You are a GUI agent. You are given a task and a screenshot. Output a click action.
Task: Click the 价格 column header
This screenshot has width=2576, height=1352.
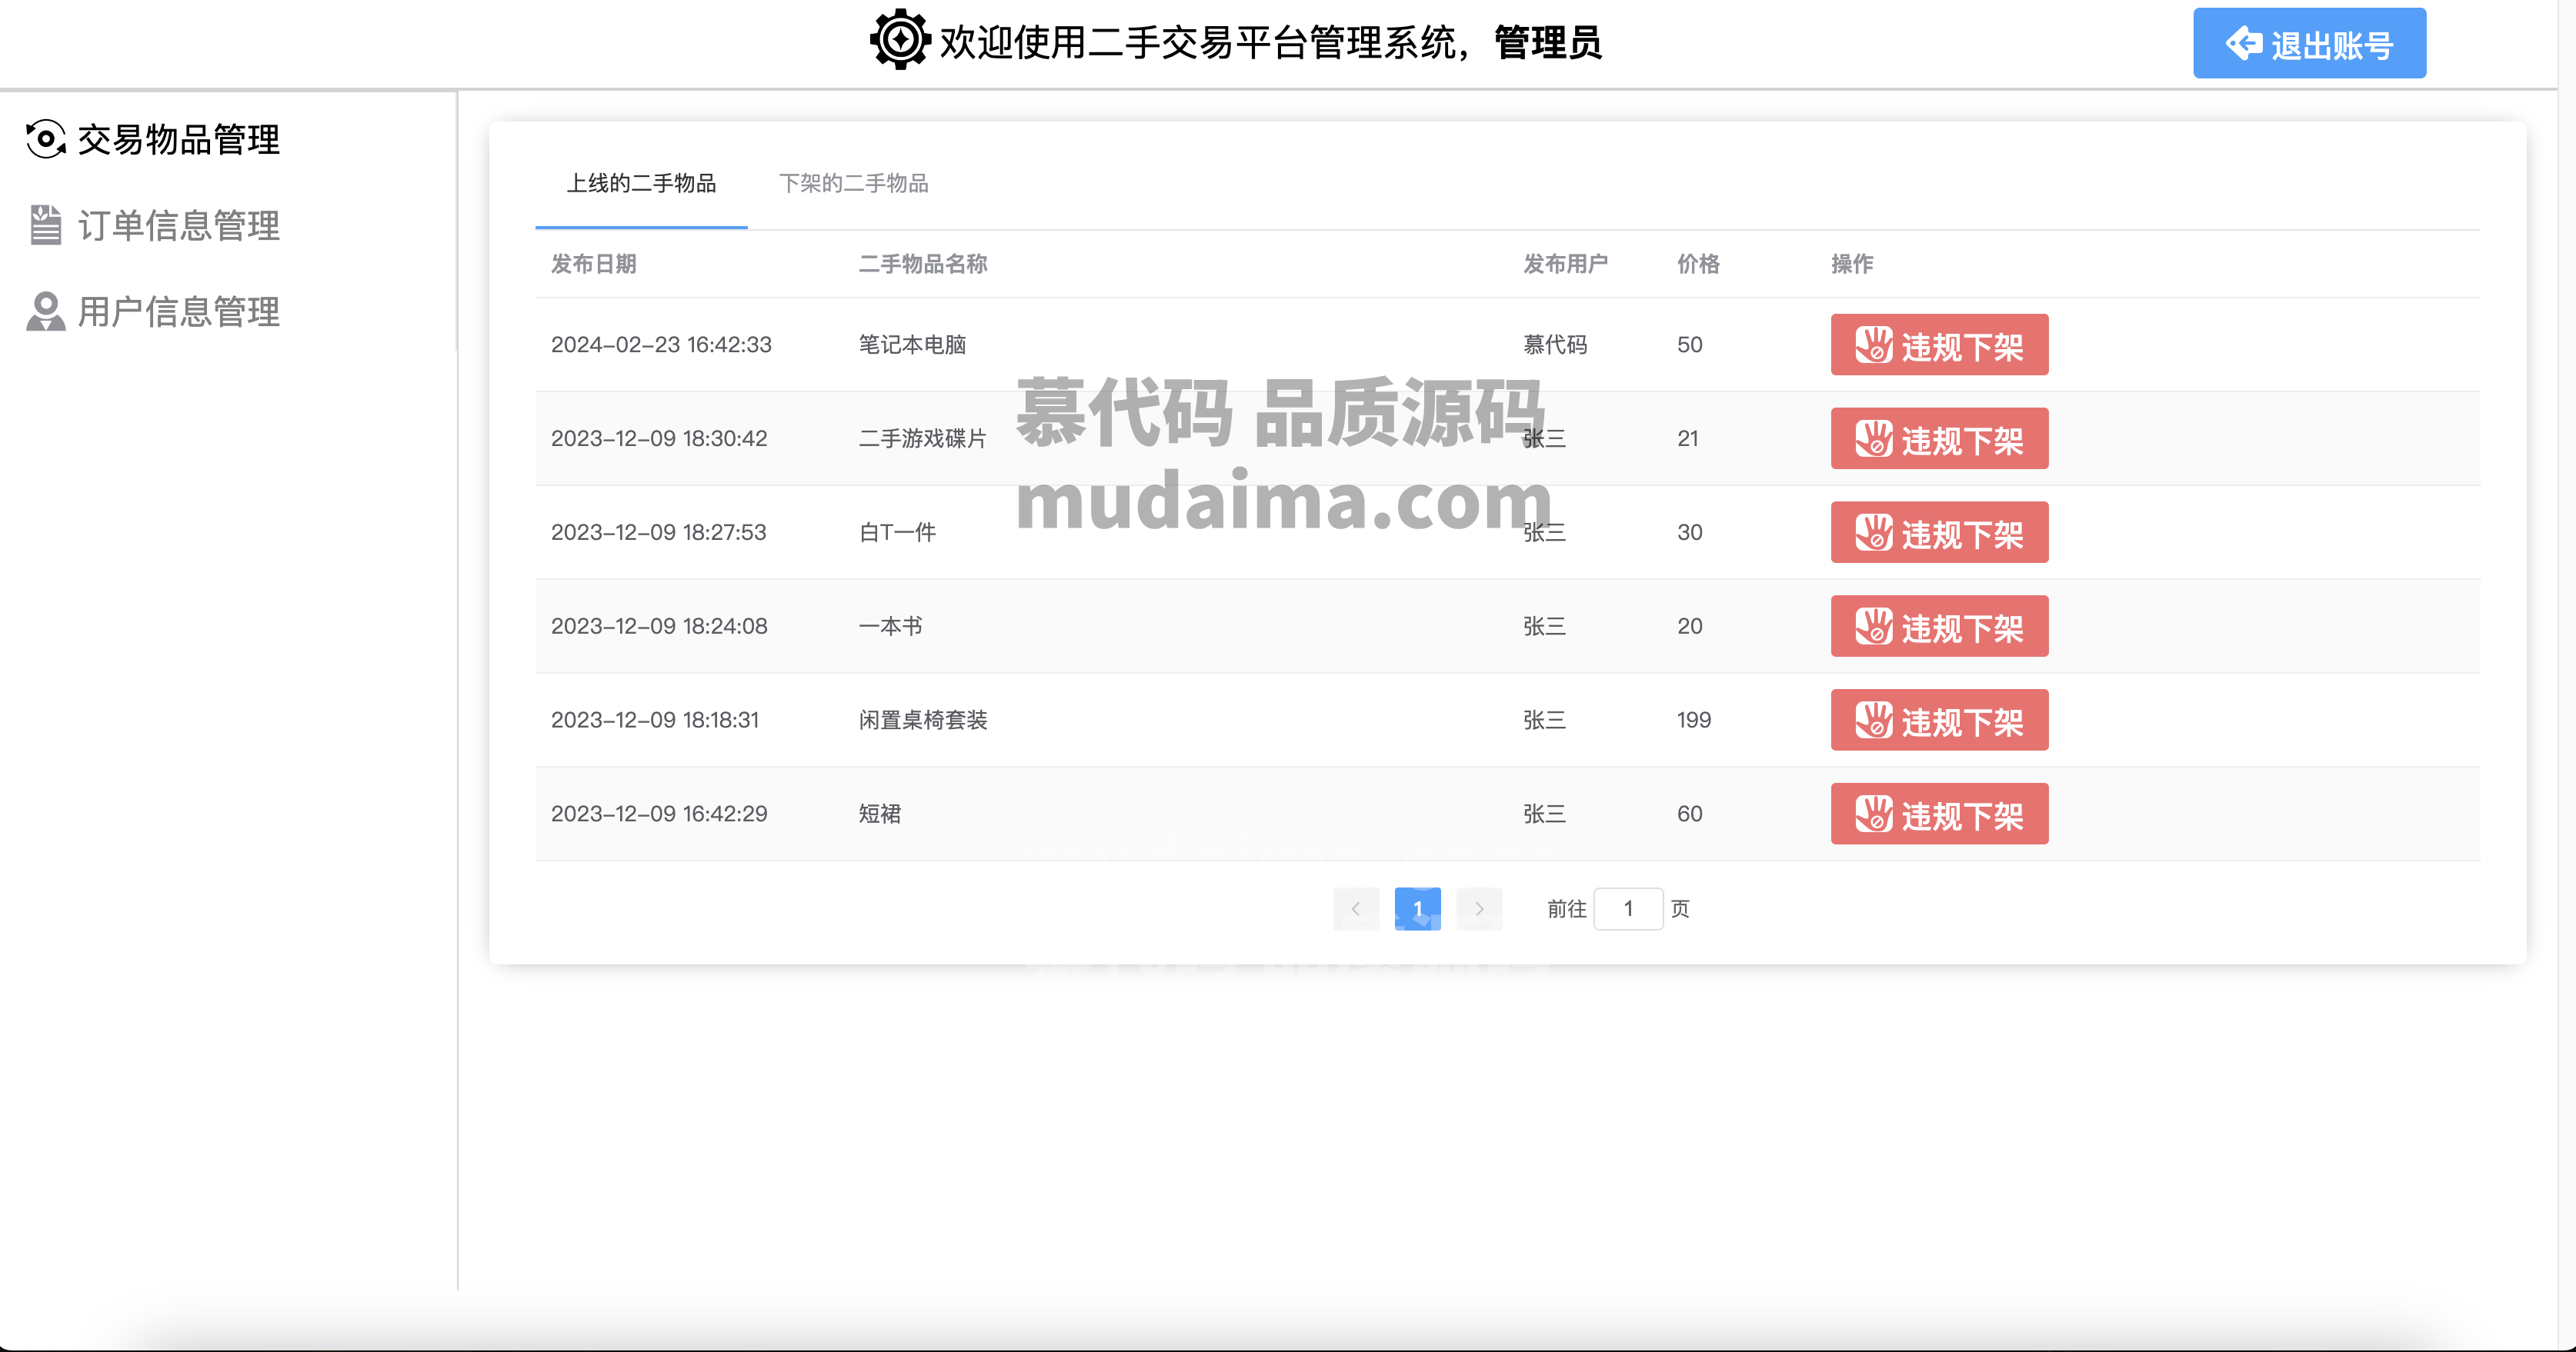tap(1698, 264)
